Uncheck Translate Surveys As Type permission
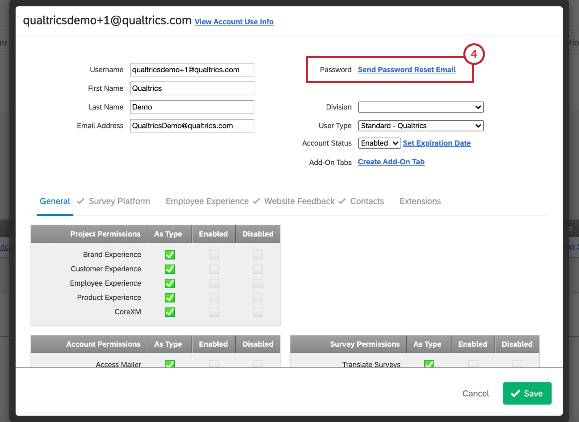Screen dimensions: 579x422 pyautogui.click(x=429, y=364)
